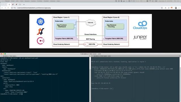Open a new browser tab with plus
The image size is (181, 102).
[x=24, y=5]
